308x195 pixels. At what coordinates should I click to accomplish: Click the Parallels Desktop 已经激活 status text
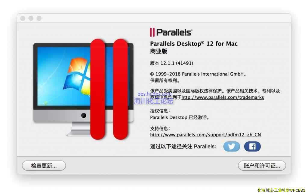[180, 117]
